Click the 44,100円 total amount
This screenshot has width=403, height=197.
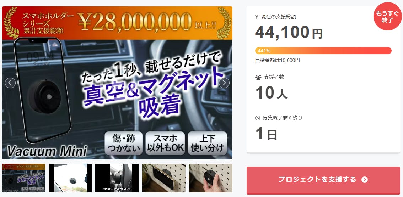289,33
